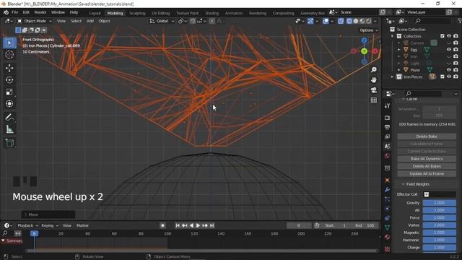Open the Modifiers properties wrench tab
The height and width of the screenshot is (260, 462).
click(387, 189)
